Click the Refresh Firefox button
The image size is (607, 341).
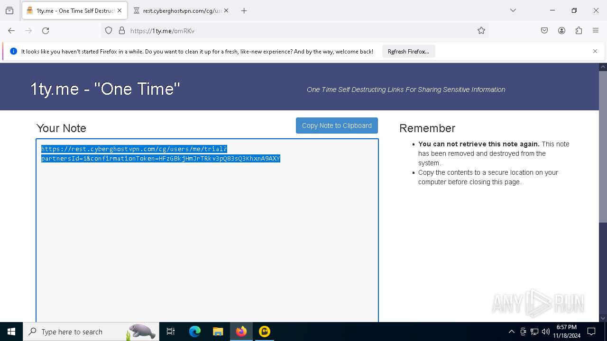408,52
